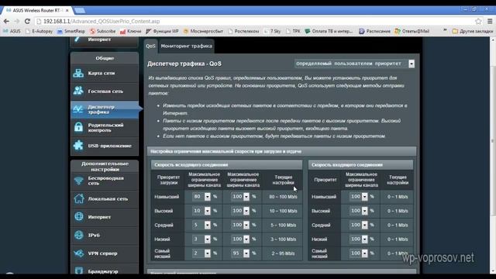Open the Guest Network (Гостевая сеть) icon

(78, 91)
